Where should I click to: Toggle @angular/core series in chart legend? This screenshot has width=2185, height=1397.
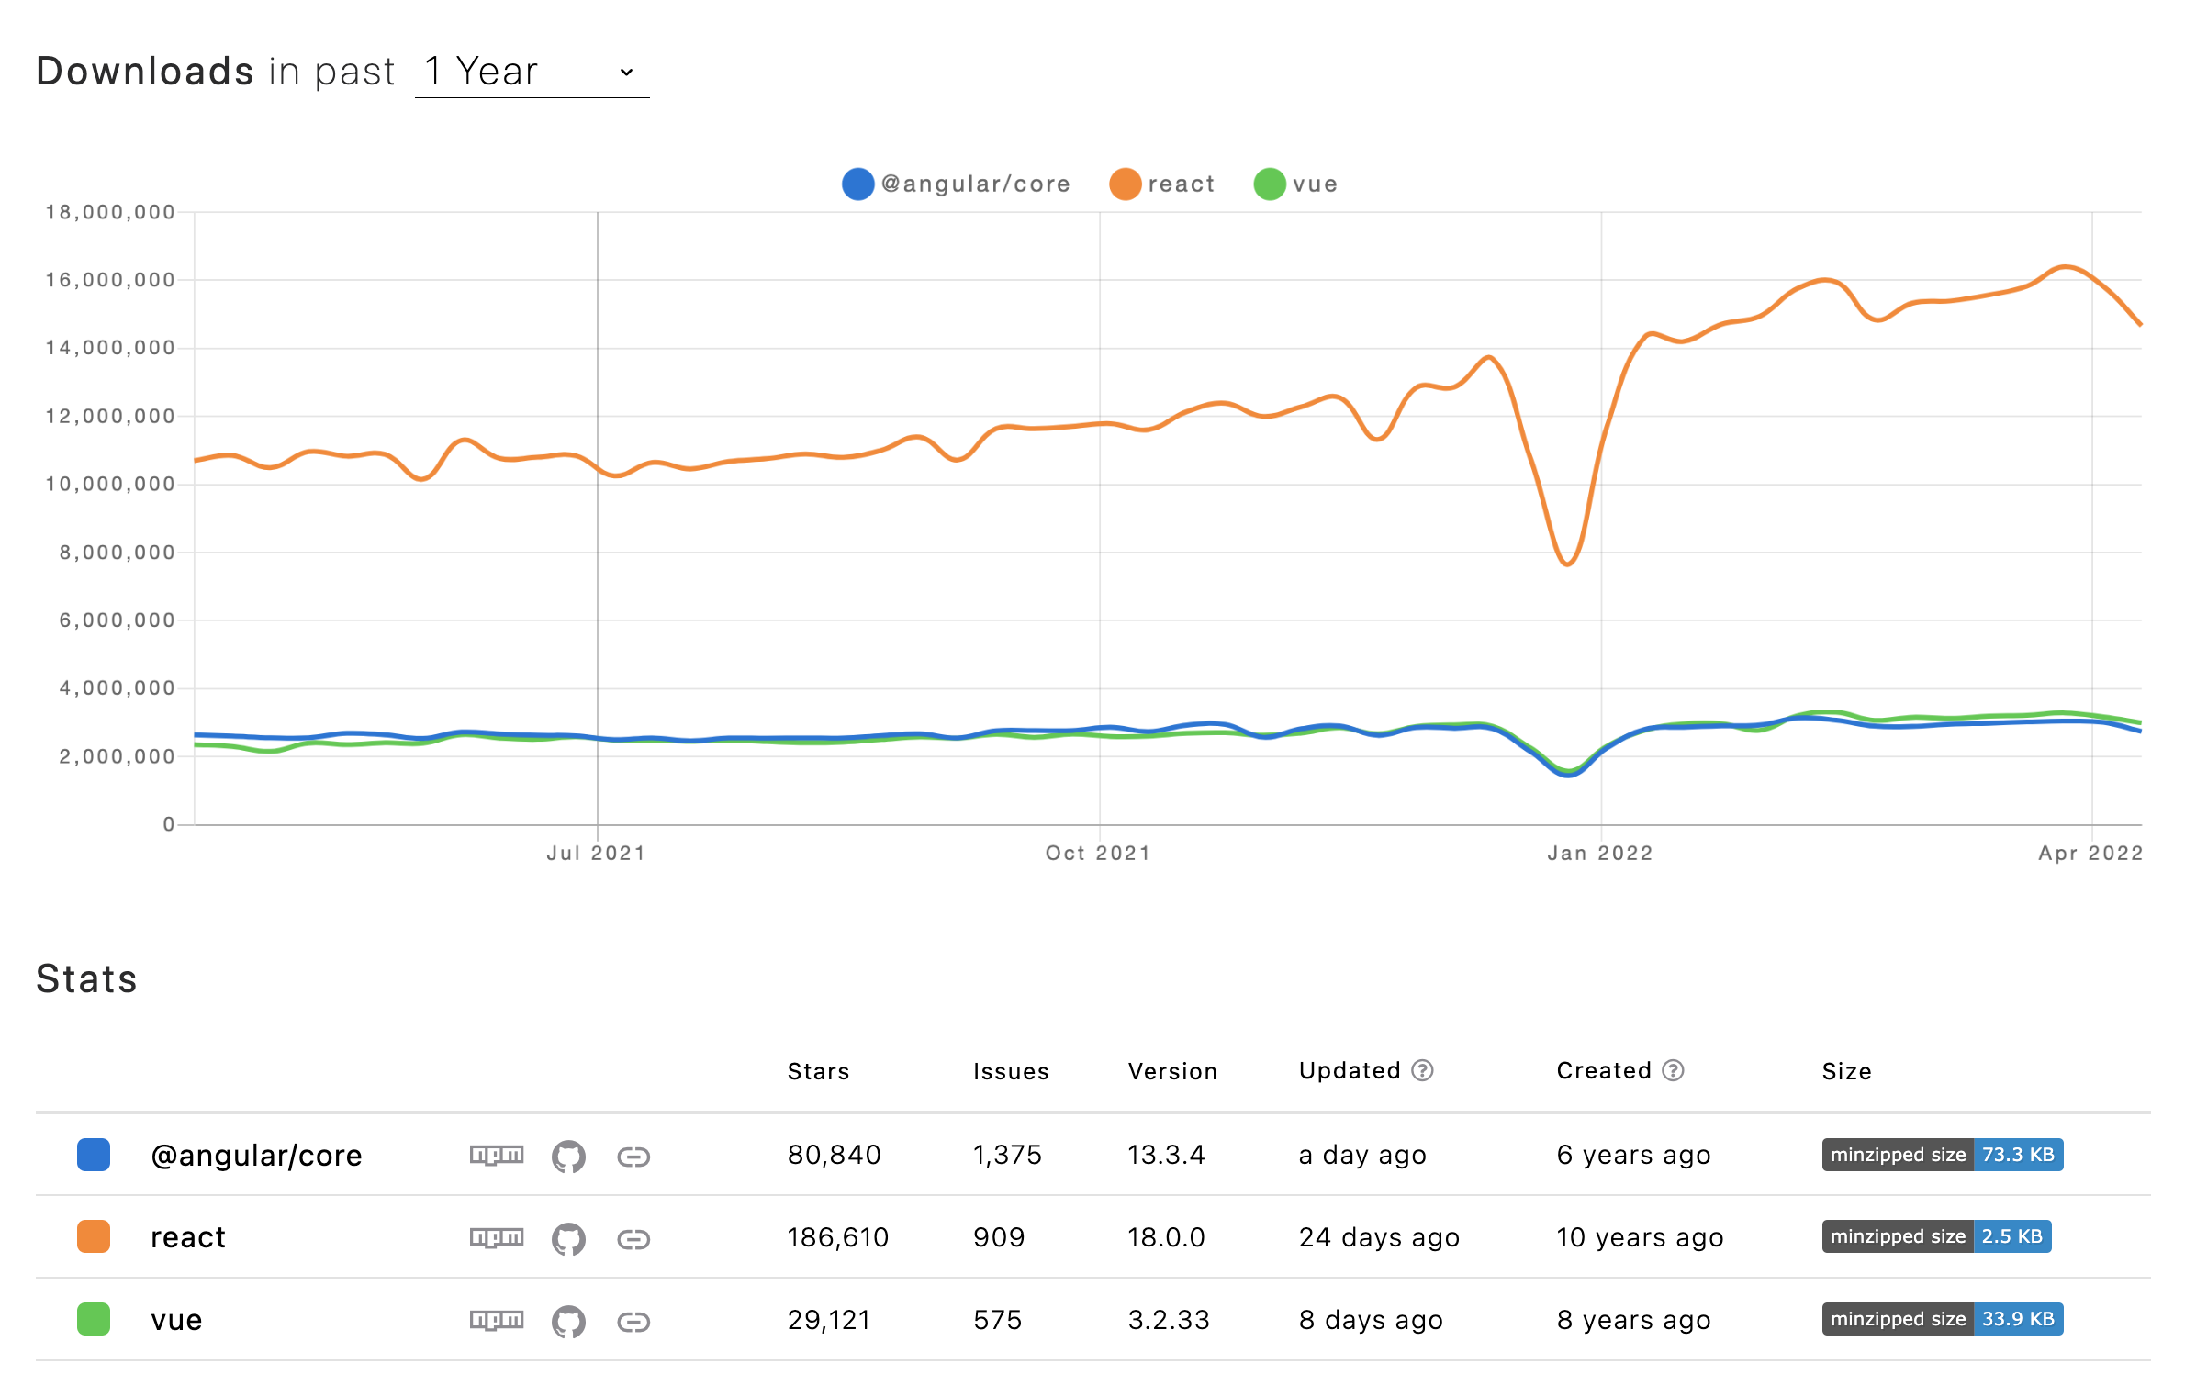956,184
